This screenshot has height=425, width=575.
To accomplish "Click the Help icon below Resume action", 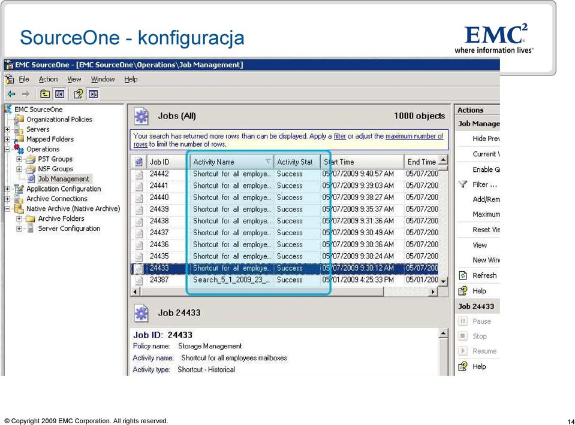I will 463,366.
